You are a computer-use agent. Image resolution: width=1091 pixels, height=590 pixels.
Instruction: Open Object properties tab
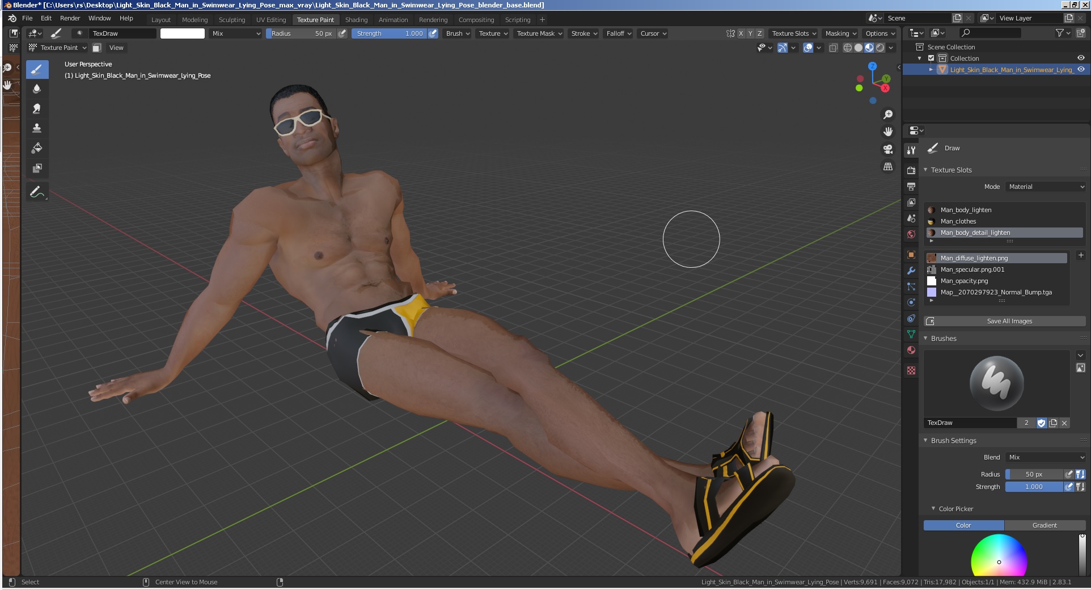(x=911, y=255)
